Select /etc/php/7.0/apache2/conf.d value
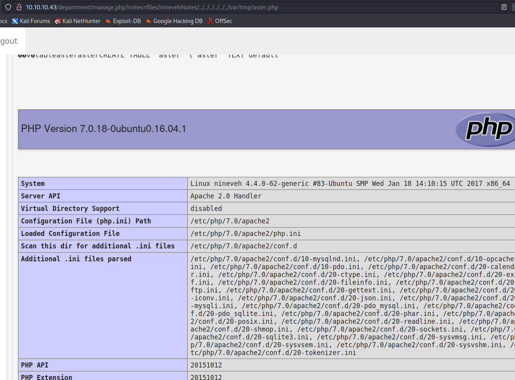515x380 pixels. pos(244,246)
